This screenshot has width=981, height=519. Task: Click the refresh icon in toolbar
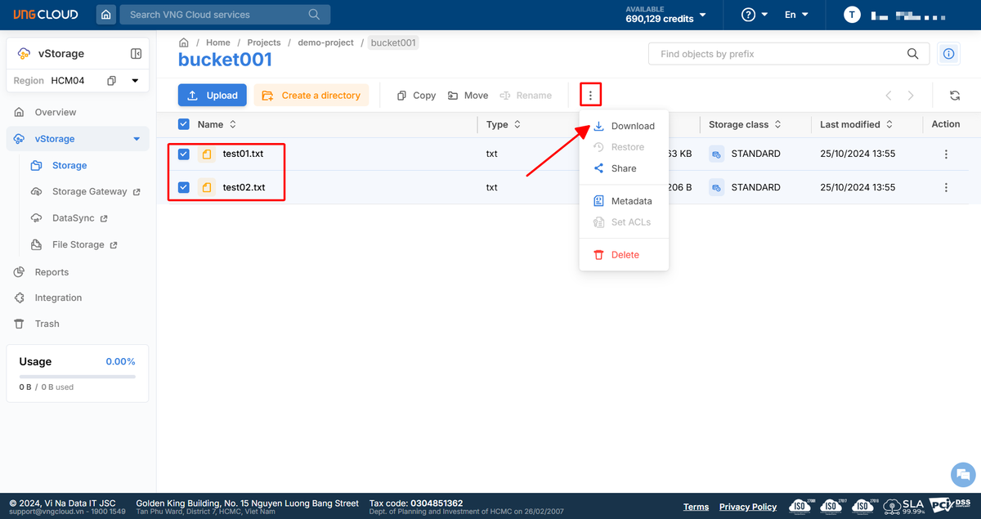(x=954, y=96)
